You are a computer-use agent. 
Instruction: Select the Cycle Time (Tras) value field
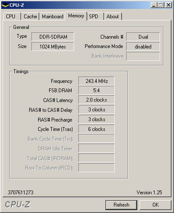point(96,129)
